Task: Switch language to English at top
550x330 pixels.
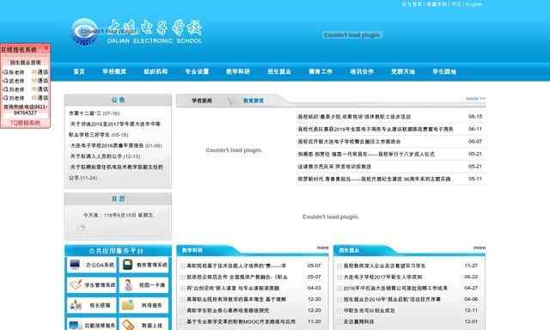Action: [474, 4]
